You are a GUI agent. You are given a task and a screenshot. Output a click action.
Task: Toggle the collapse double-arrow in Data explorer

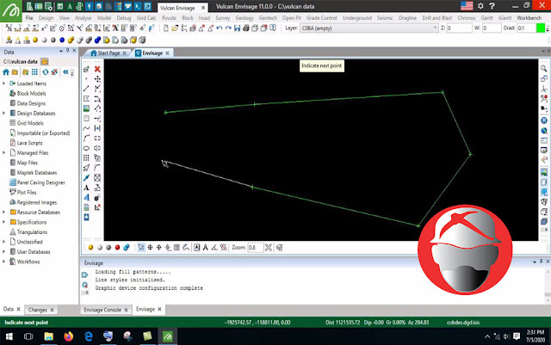[x=65, y=72]
